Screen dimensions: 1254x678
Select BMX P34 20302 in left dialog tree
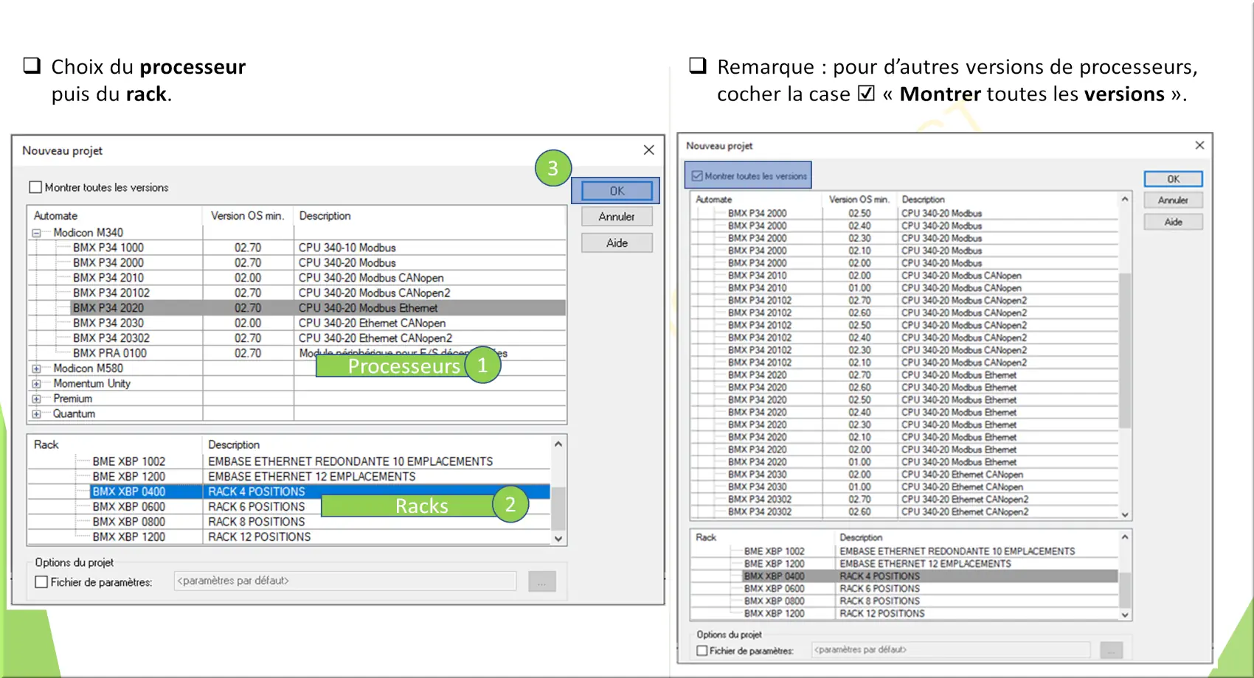(111, 338)
